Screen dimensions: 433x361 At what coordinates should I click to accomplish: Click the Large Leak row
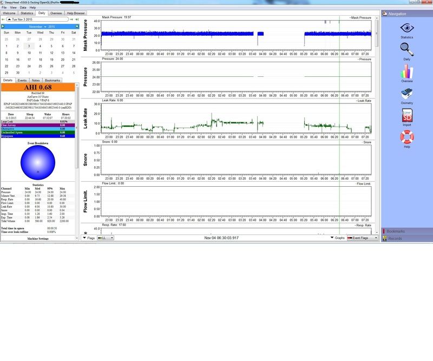38,122
